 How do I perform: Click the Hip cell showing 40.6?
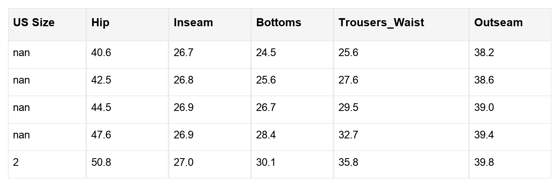(101, 53)
